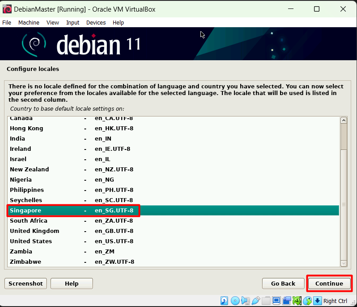
Task: Click the USB devices status icon
Action: tap(256, 301)
